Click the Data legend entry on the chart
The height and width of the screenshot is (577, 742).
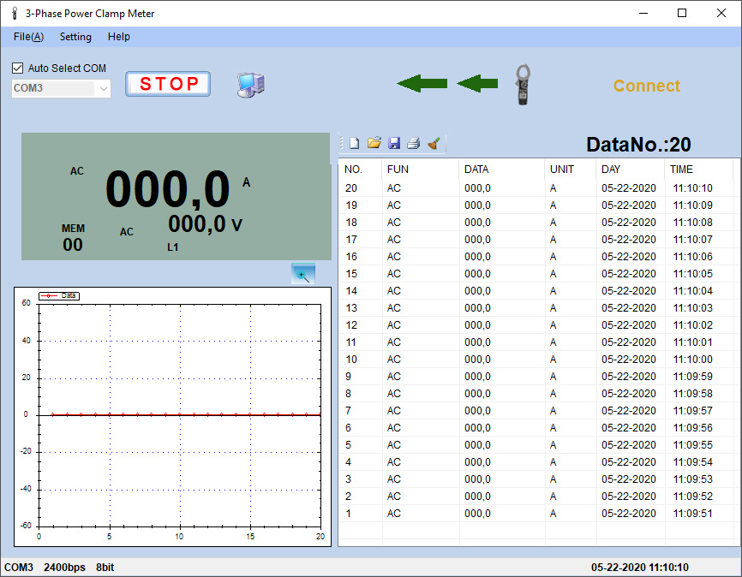(x=60, y=295)
